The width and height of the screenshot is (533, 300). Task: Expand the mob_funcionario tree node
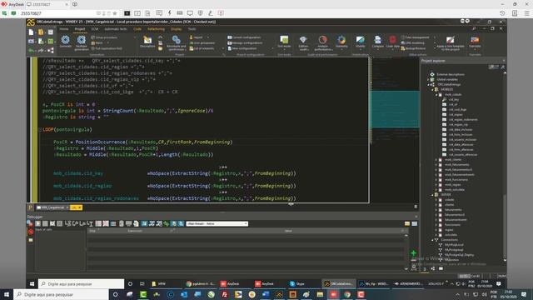(x=436, y=180)
